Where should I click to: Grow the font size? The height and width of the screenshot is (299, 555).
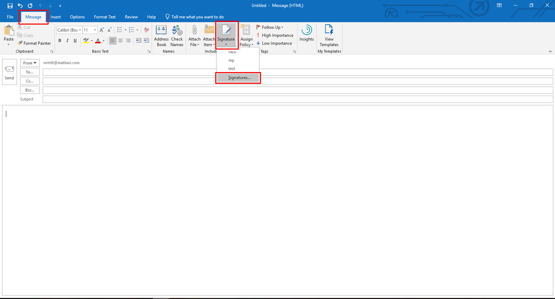click(102, 30)
